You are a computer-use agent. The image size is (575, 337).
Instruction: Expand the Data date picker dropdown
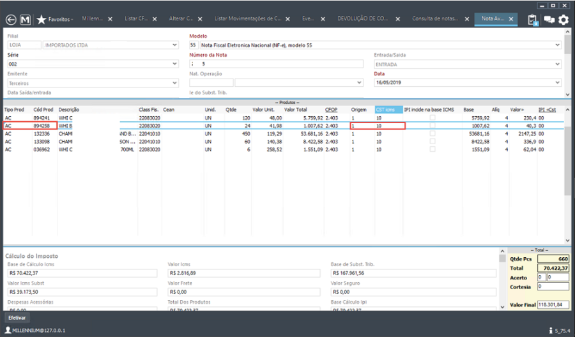click(x=557, y=83)
